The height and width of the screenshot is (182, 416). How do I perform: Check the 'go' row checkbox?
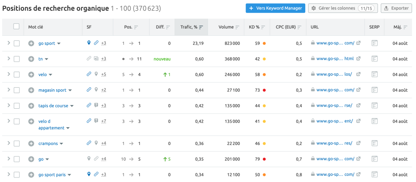(x=17, y=159)
